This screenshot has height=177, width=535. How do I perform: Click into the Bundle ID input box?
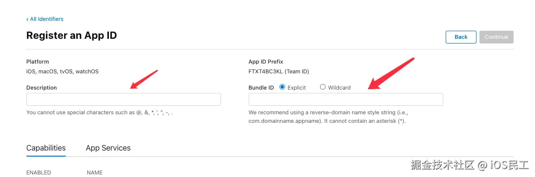pos(346,99)
